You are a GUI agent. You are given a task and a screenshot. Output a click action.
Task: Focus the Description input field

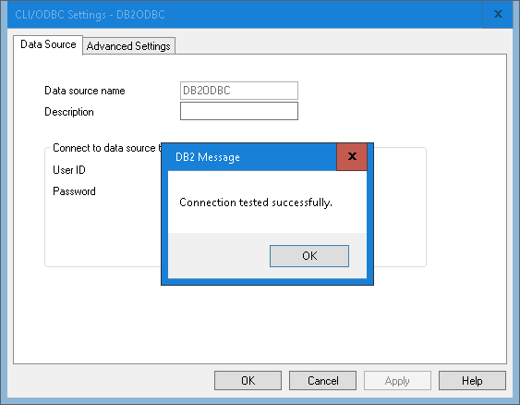coord(239,111)
